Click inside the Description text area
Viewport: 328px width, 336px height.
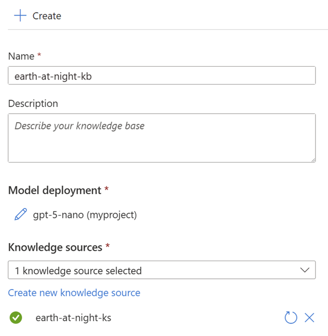click(x=161, y=138)
